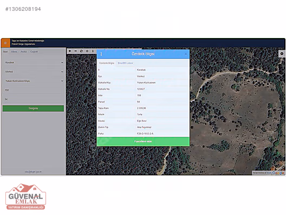The height and width of the screenshot is (215, 286).
Task: Open the three-dot menu in Öznitelik Bilgisi
Action: click(101, 54)
